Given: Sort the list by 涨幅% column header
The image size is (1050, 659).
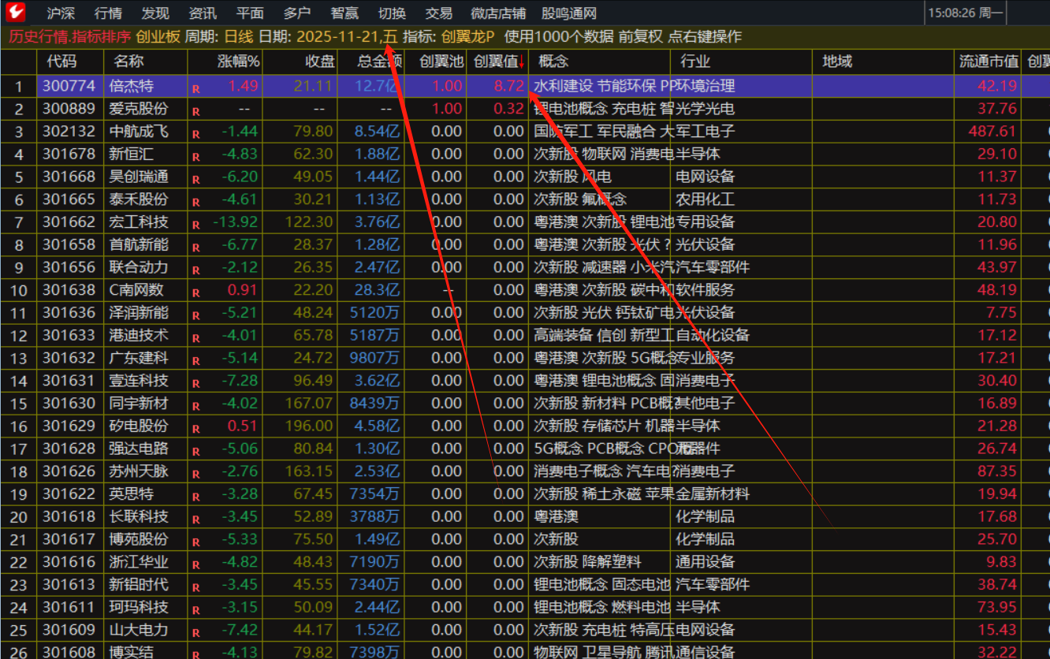Looking at the screenshot, I should coord(238,61).
